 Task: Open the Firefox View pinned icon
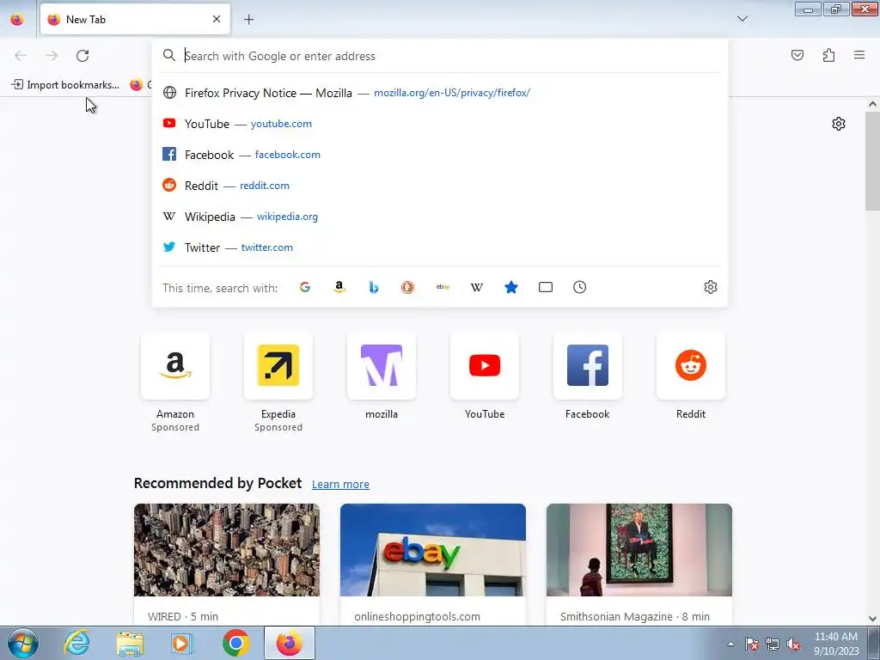pos(17,20)
